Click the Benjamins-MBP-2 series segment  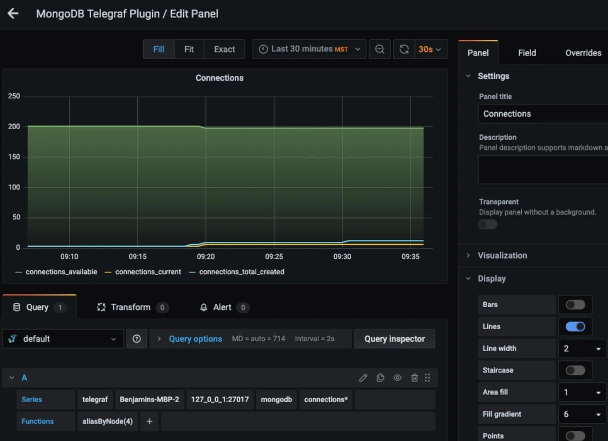pos(150,400)
